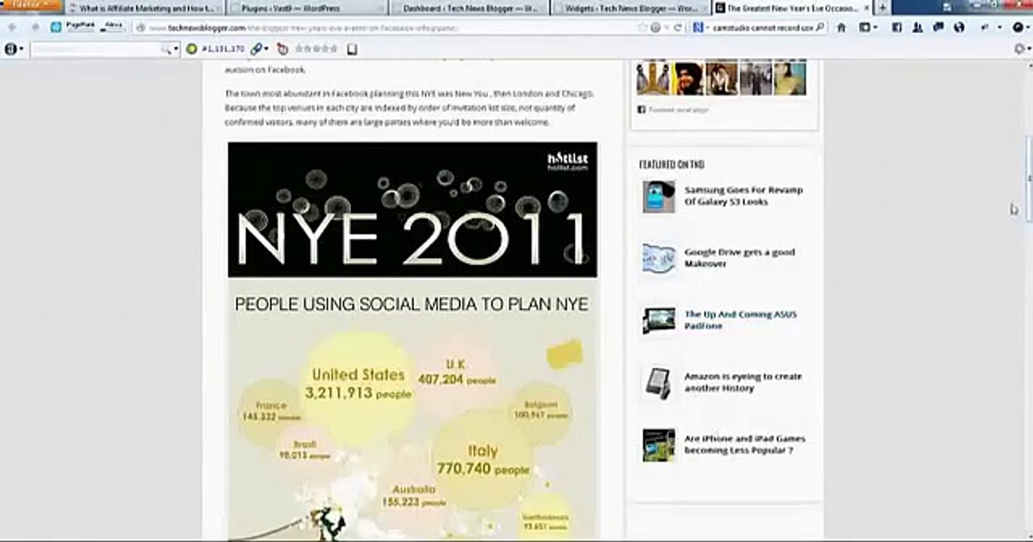Image resolution: width=1033 pixels, height=542 pixels.
Task: Open the round toolbar logo menu at far left
Action: coord(14,49)
